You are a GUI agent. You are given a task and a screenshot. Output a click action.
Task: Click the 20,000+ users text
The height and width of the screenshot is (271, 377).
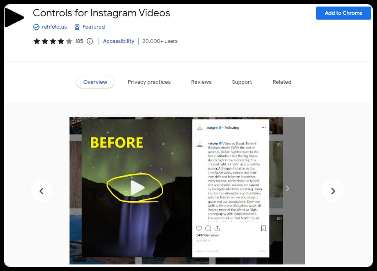(x=160, y=41)
